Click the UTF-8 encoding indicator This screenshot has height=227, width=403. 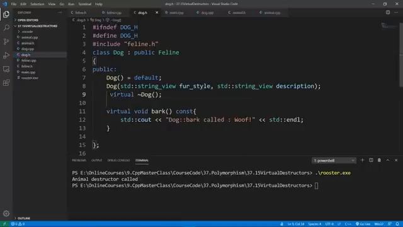[329, 224]
